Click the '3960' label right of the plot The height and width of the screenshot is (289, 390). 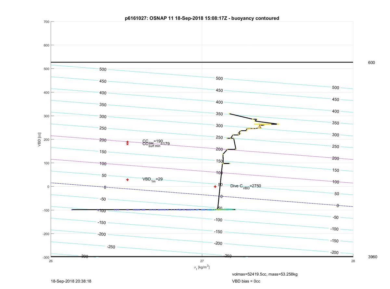(372, 257)
